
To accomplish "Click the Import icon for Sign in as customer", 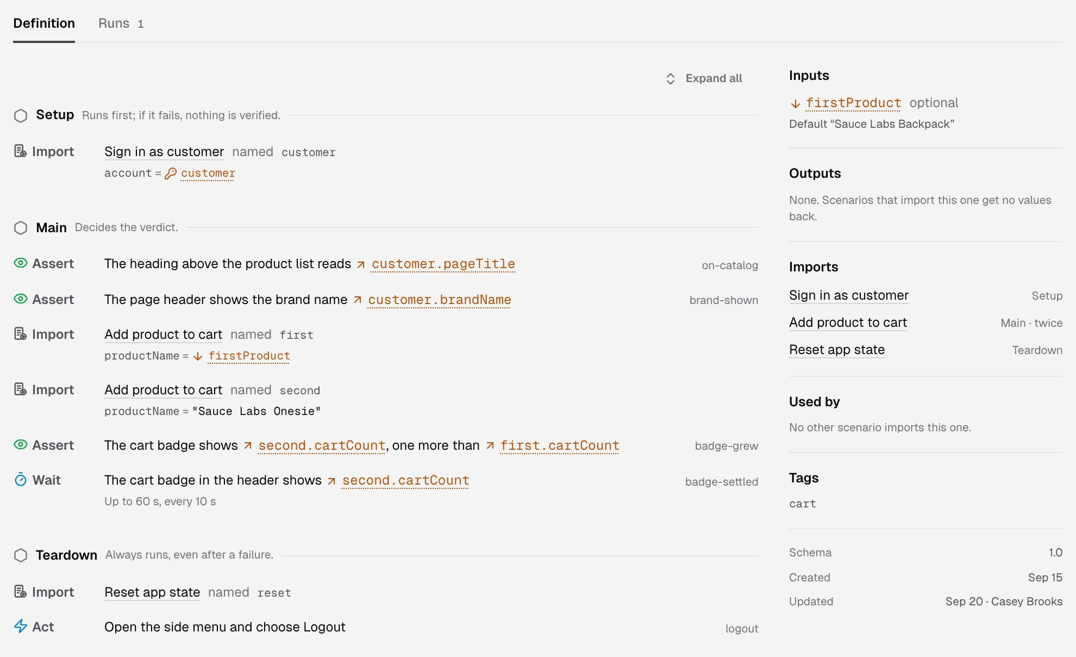I will coord(20,151).
